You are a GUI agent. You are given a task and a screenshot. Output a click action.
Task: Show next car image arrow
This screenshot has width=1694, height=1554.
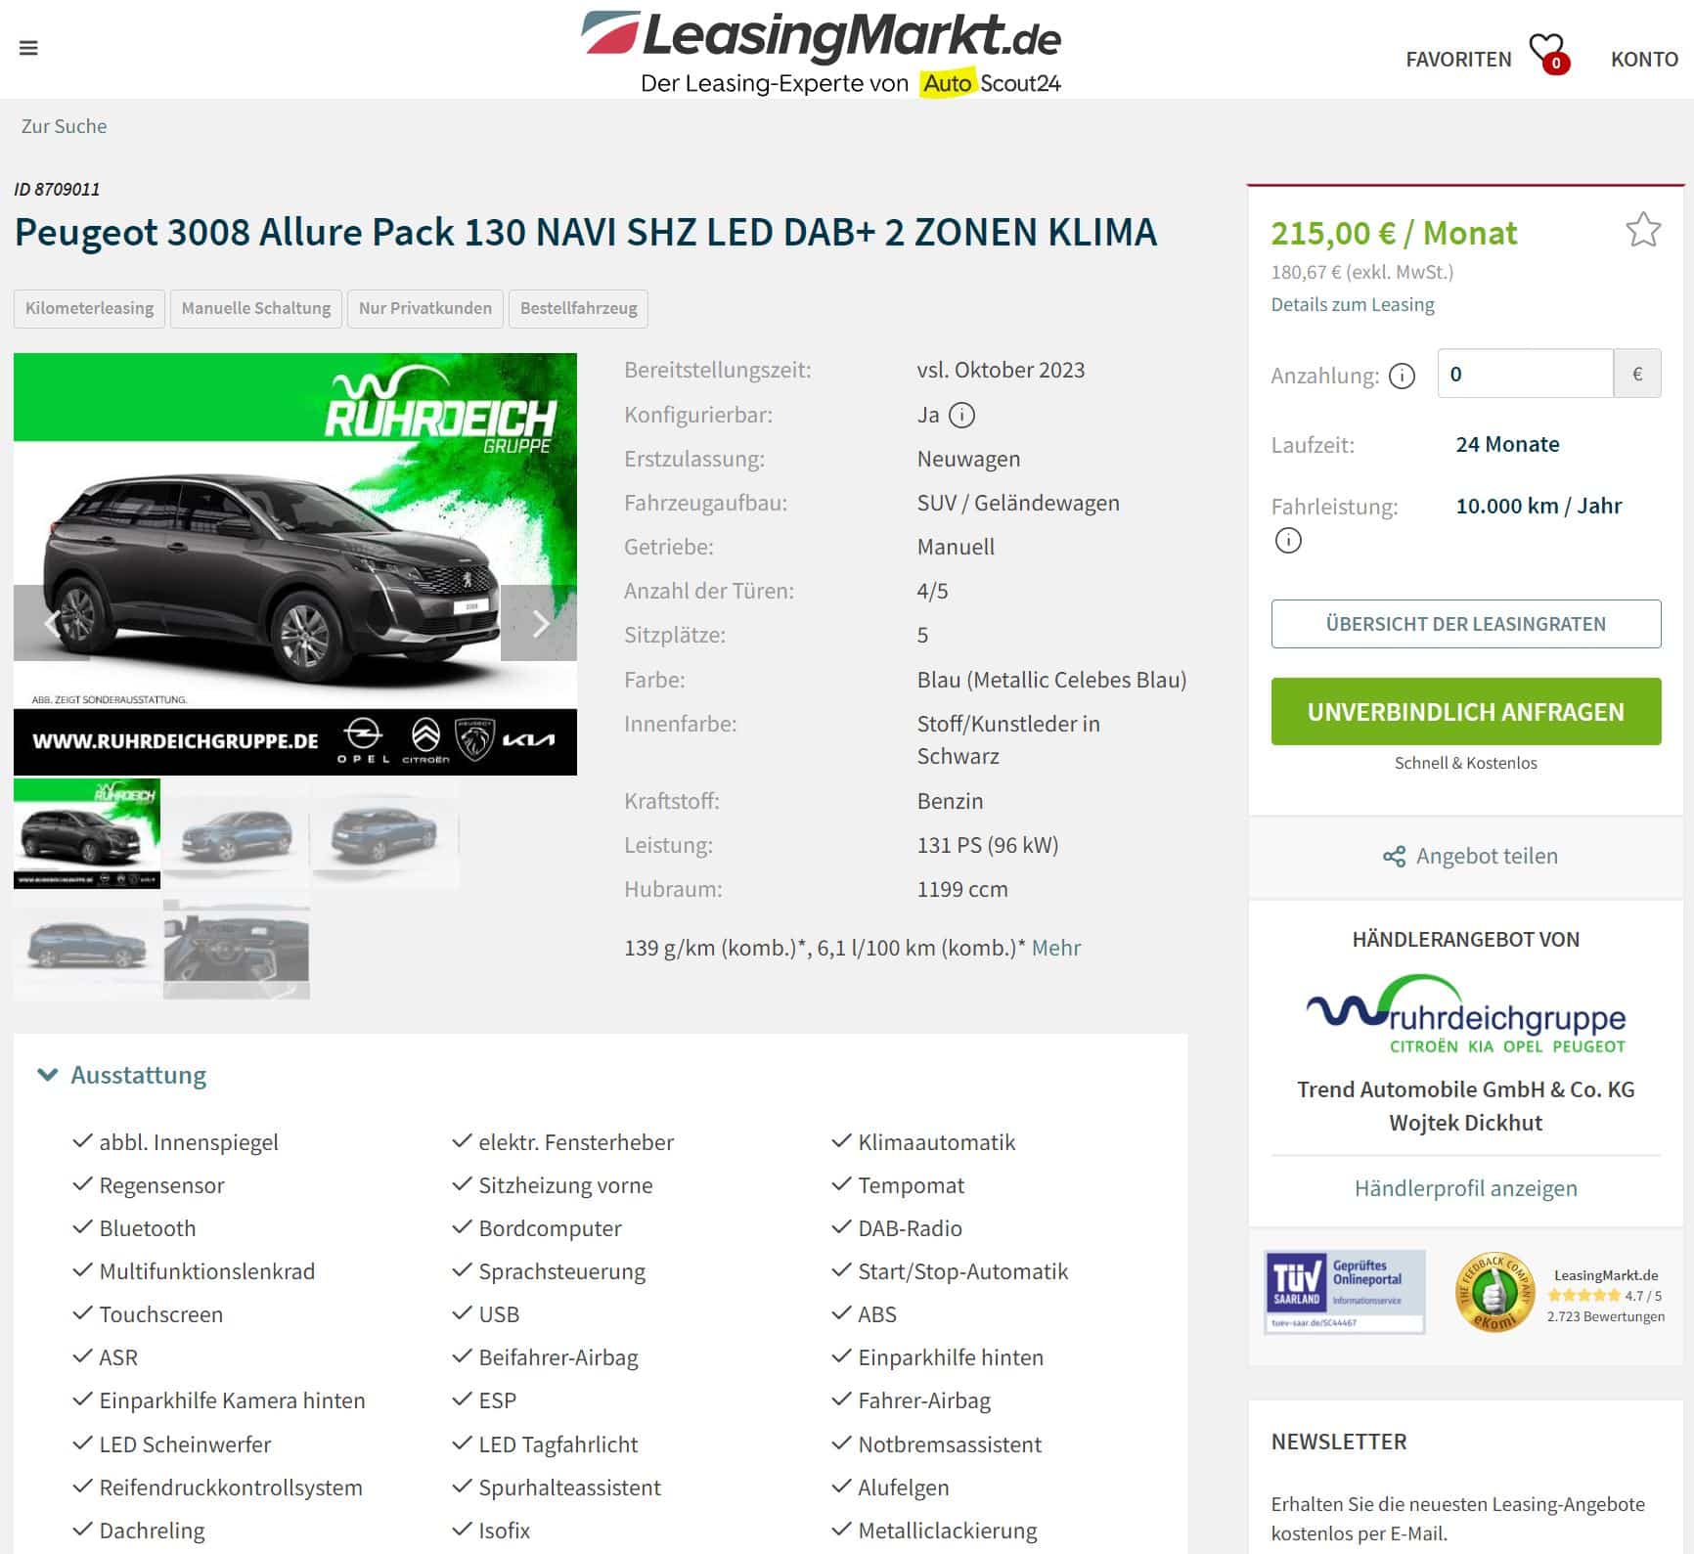pos(539,623)
